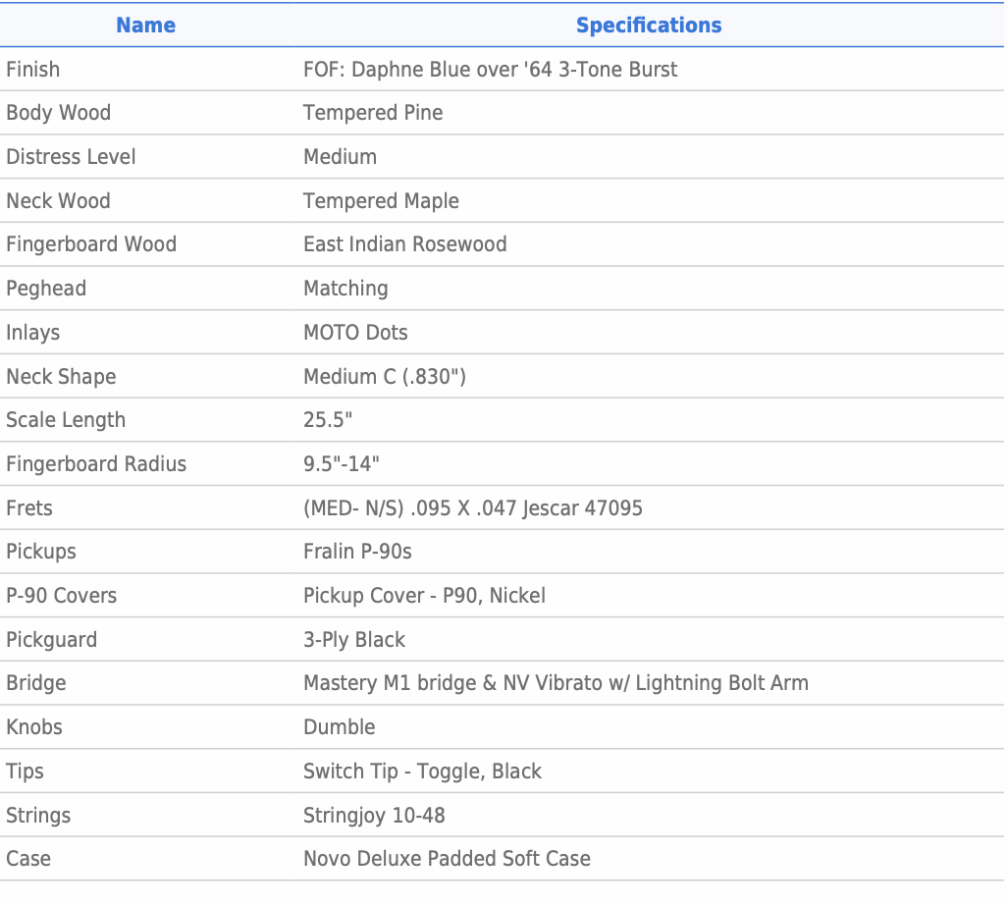Select the Fralin P-90s pickups value

click(x=357, y=552)
